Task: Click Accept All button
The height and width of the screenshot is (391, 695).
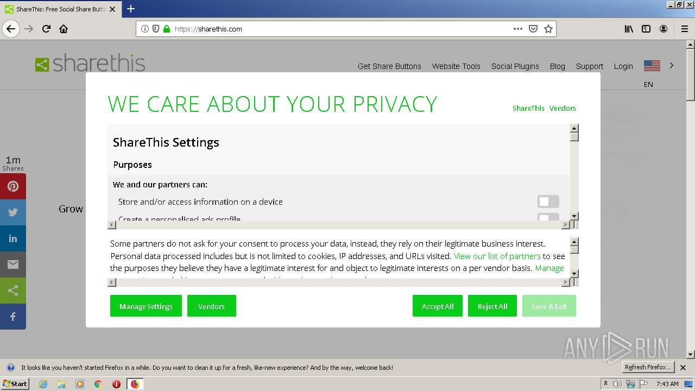Action: 438,306
